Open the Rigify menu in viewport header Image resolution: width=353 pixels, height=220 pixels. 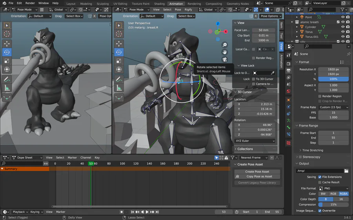click(x=188, y=10)
